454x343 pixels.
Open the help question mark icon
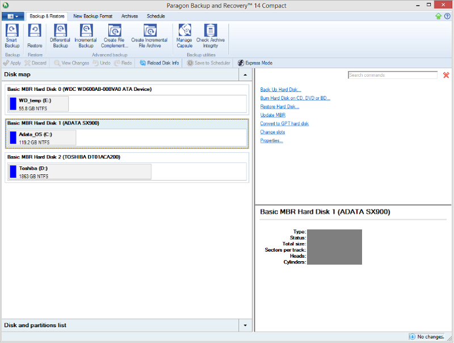[447, 16]
